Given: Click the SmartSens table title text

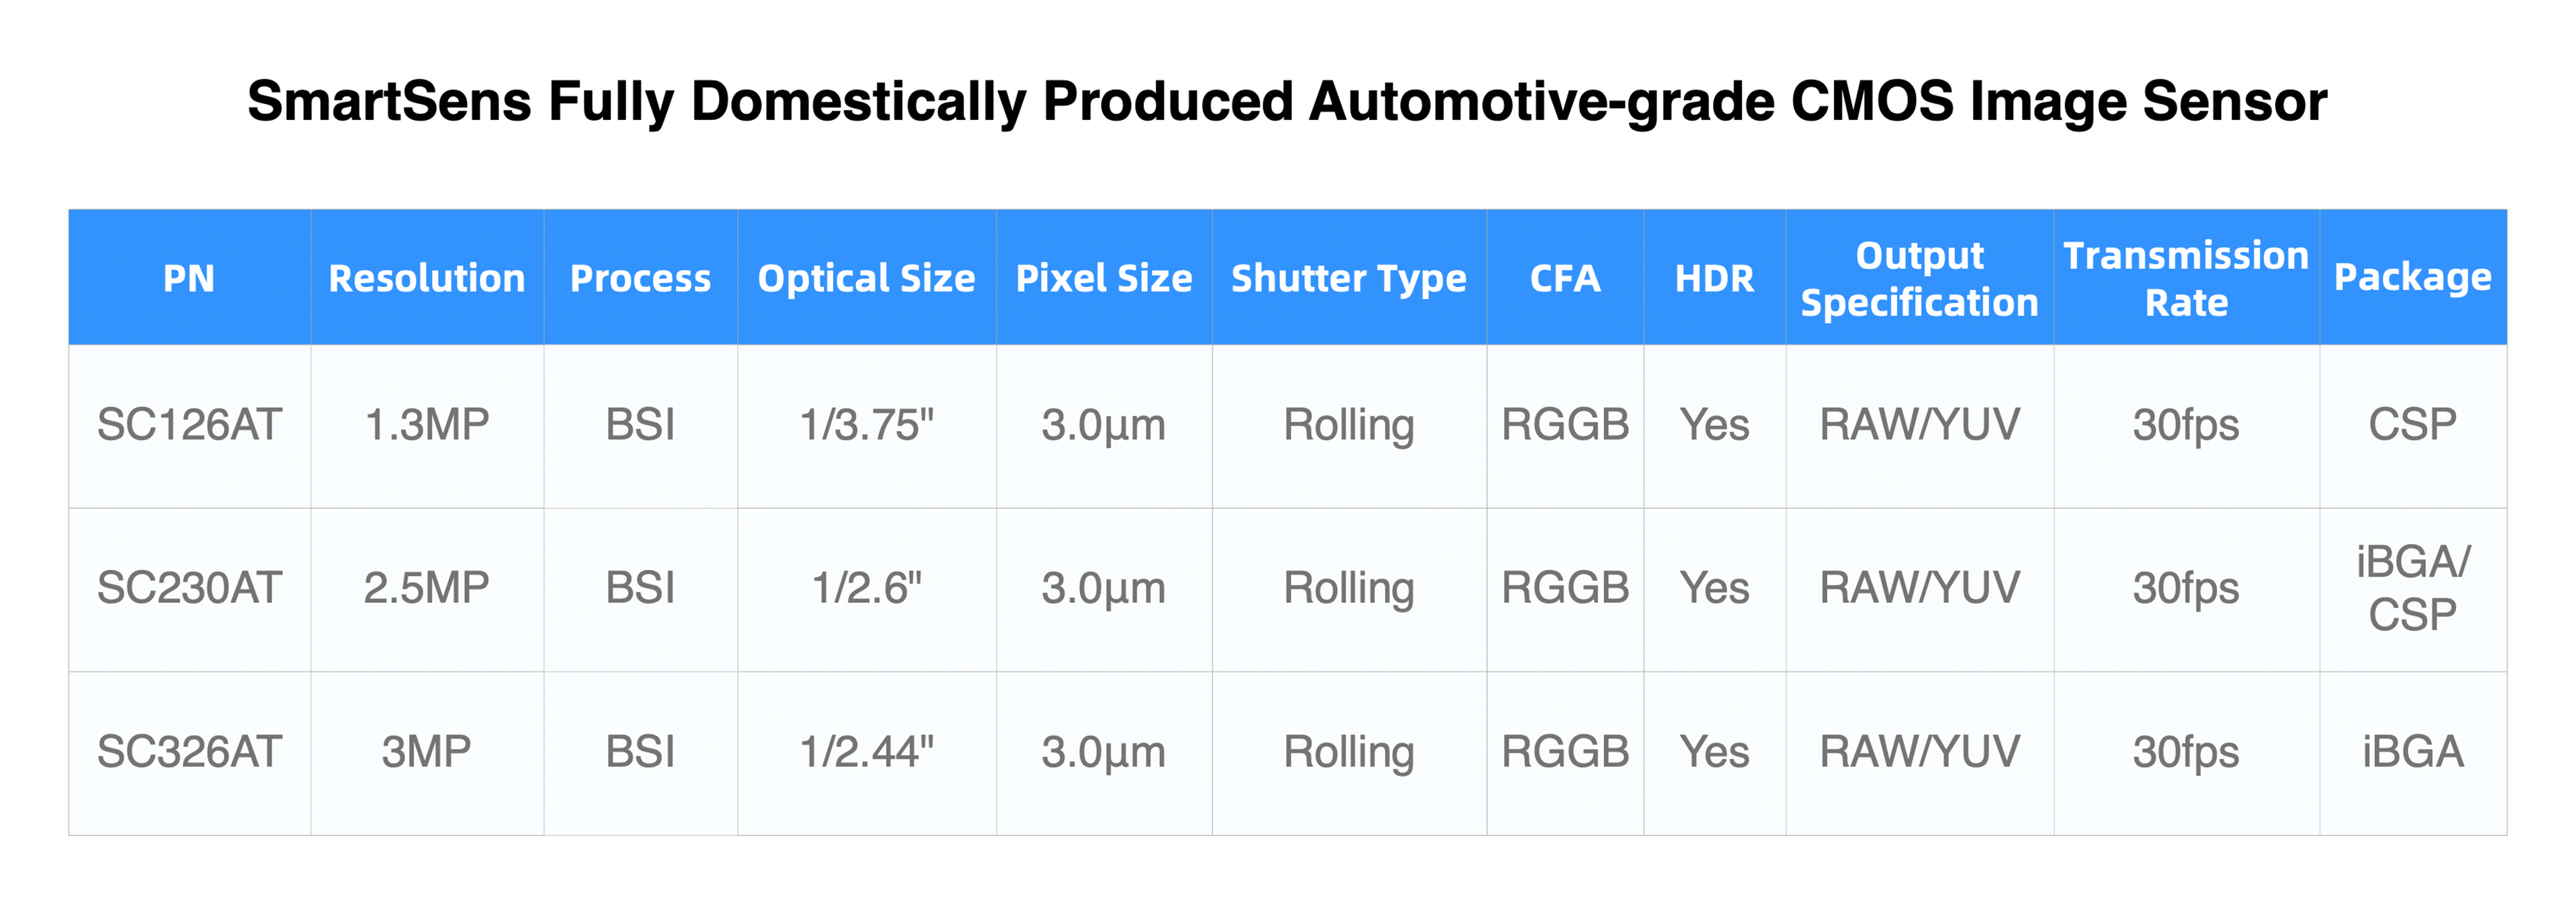Looking at the screenshot, I should pos(1287,102).
